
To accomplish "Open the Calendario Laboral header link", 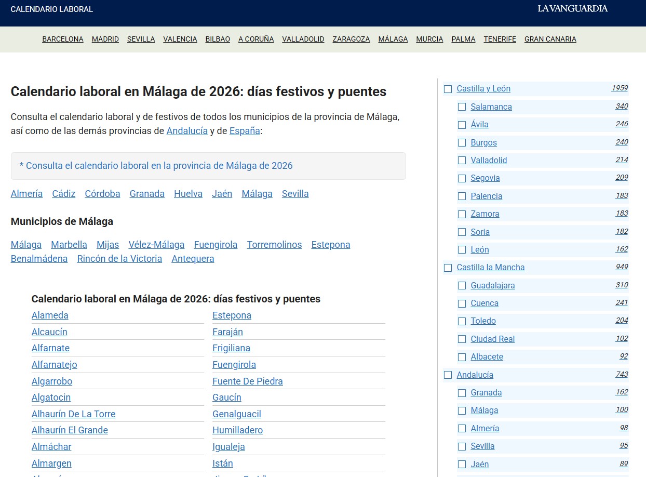I will (x=51, y=9).
